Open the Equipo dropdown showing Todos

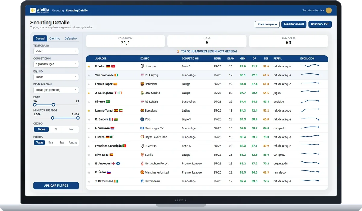coord(56,77)
